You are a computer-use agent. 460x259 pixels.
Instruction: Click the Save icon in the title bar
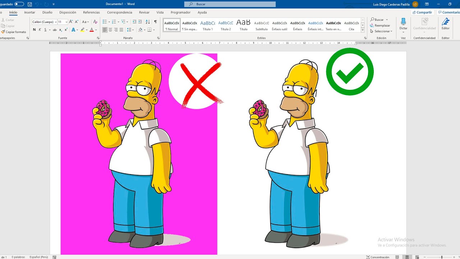click(29, 4)
